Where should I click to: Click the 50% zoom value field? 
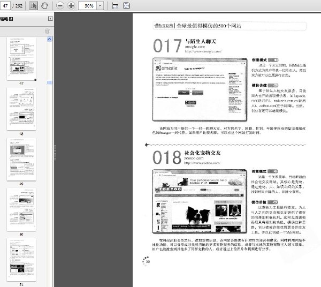tap(88, 6)
